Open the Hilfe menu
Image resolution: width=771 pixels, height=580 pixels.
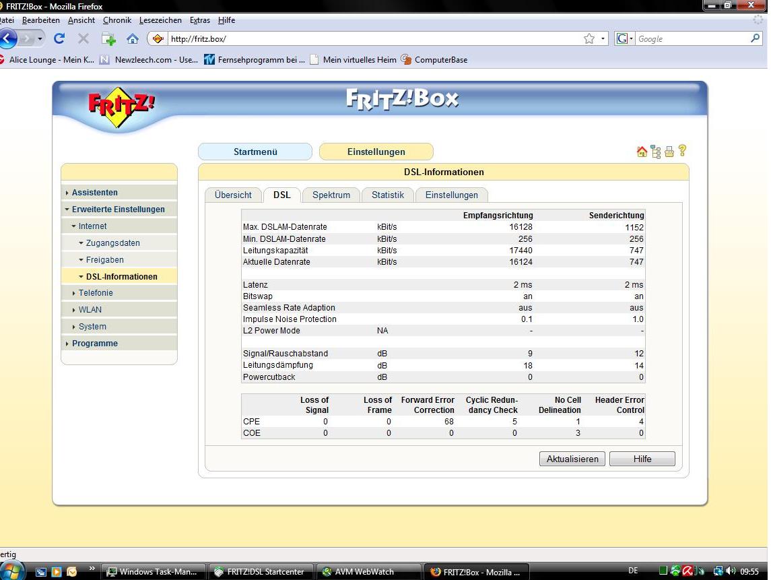[x=226, y=20]
